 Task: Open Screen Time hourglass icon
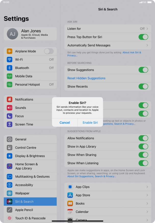tap(9, 124)
